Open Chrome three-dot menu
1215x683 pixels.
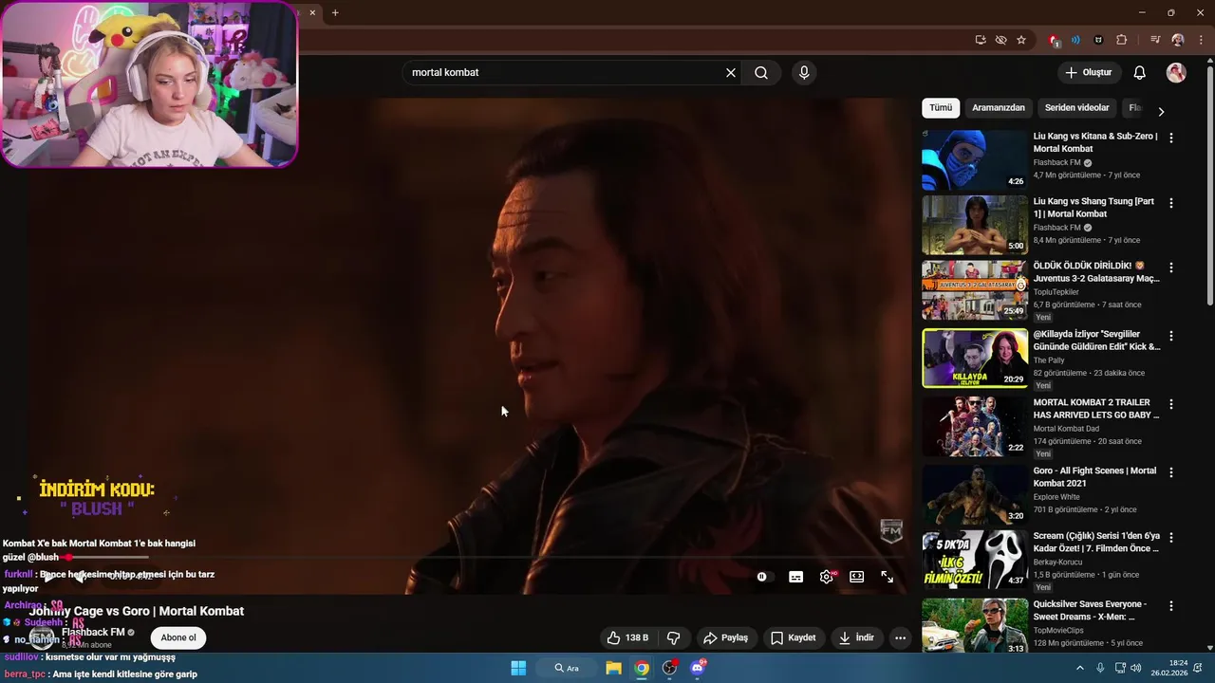1201,40
